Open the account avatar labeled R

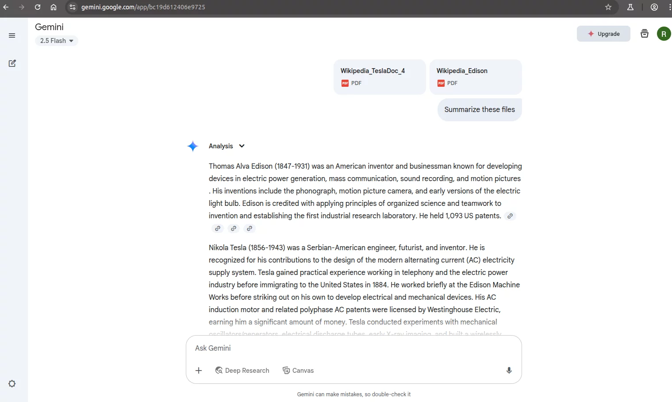tap(664, 34)
